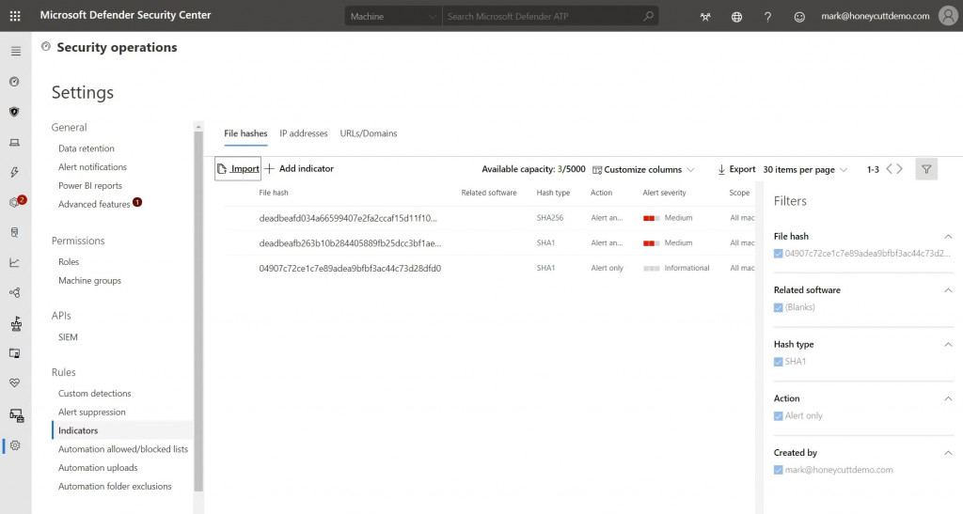963x514 pixels.
Task: Go to the next results page arrow
Action: click(900, 169)
